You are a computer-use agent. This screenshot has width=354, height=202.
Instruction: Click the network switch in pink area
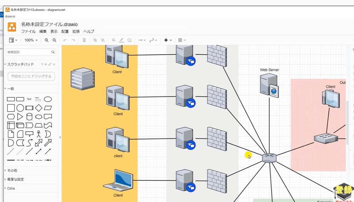click(326, 138)
